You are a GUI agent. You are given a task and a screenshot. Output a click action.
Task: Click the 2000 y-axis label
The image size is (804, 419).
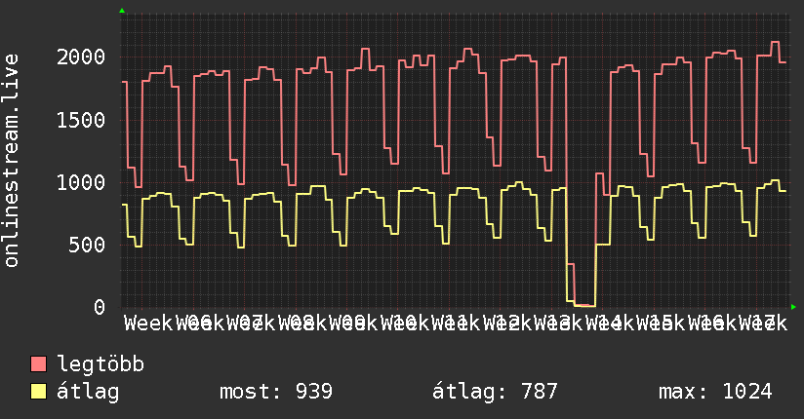(81, 57)
